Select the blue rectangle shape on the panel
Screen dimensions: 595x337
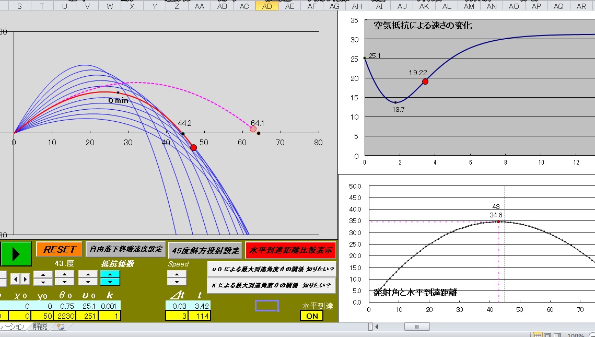pos(267,306)
